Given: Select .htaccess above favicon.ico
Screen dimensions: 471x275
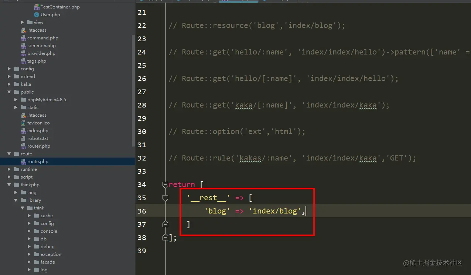Looking at the screenshot, I should (37, 115).
